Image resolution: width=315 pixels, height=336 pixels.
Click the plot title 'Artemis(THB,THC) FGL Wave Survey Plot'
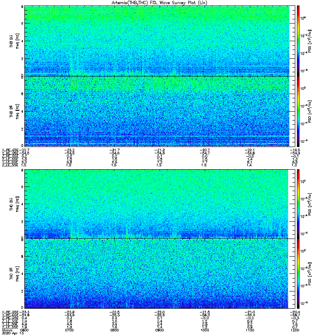pos(159,3)
